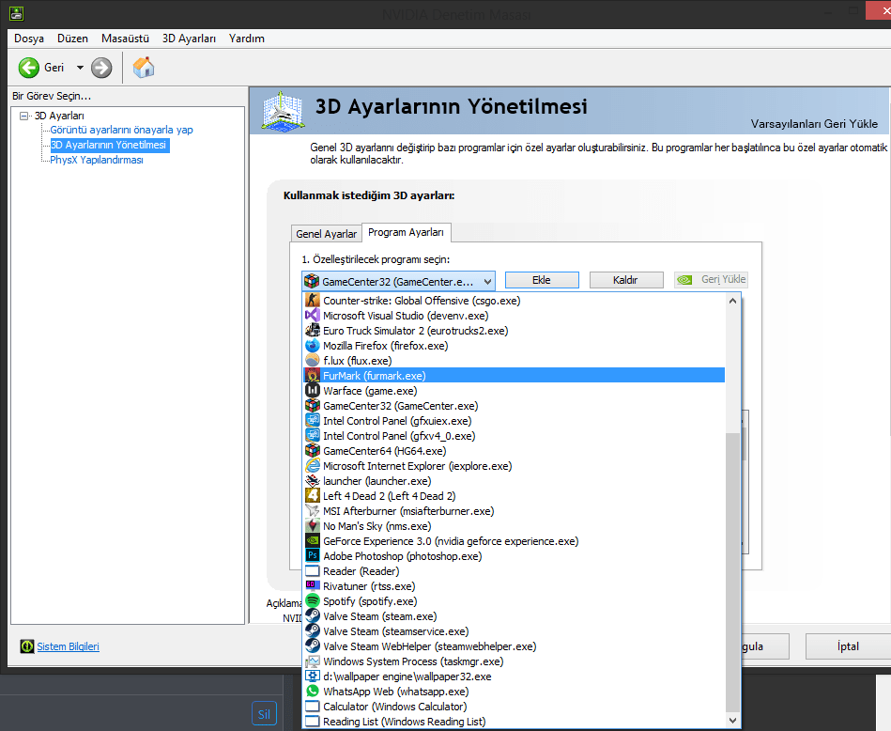The image size is (891, 731).
Task: Click the MSI Afterburner icon
Action: point(312,511)
